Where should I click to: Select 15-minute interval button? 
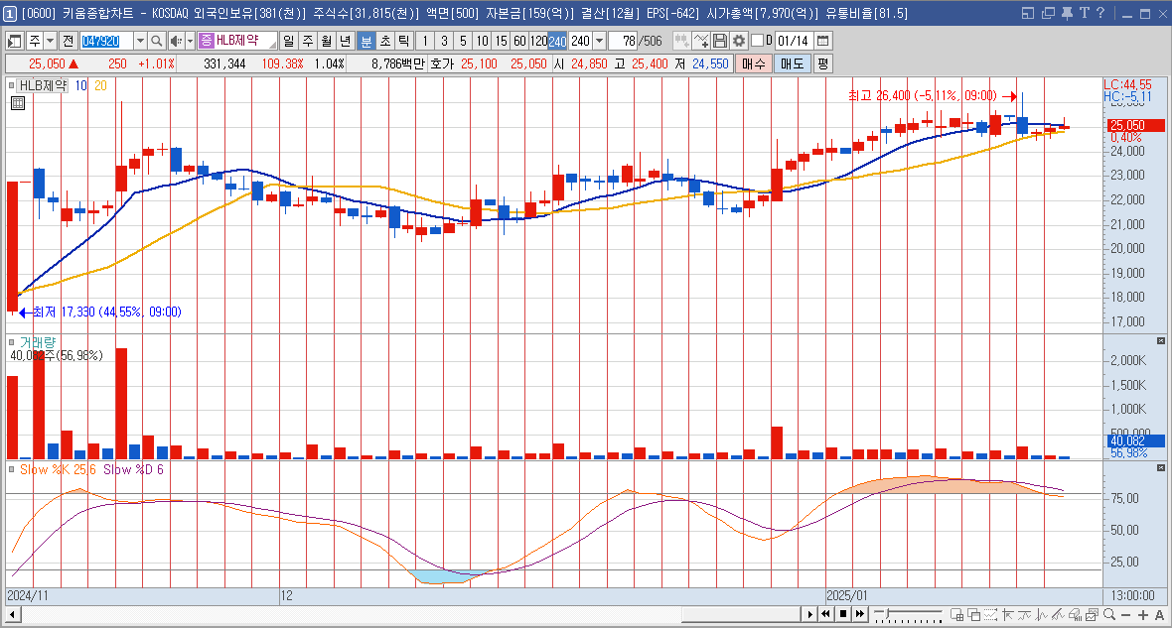point(501,41)
